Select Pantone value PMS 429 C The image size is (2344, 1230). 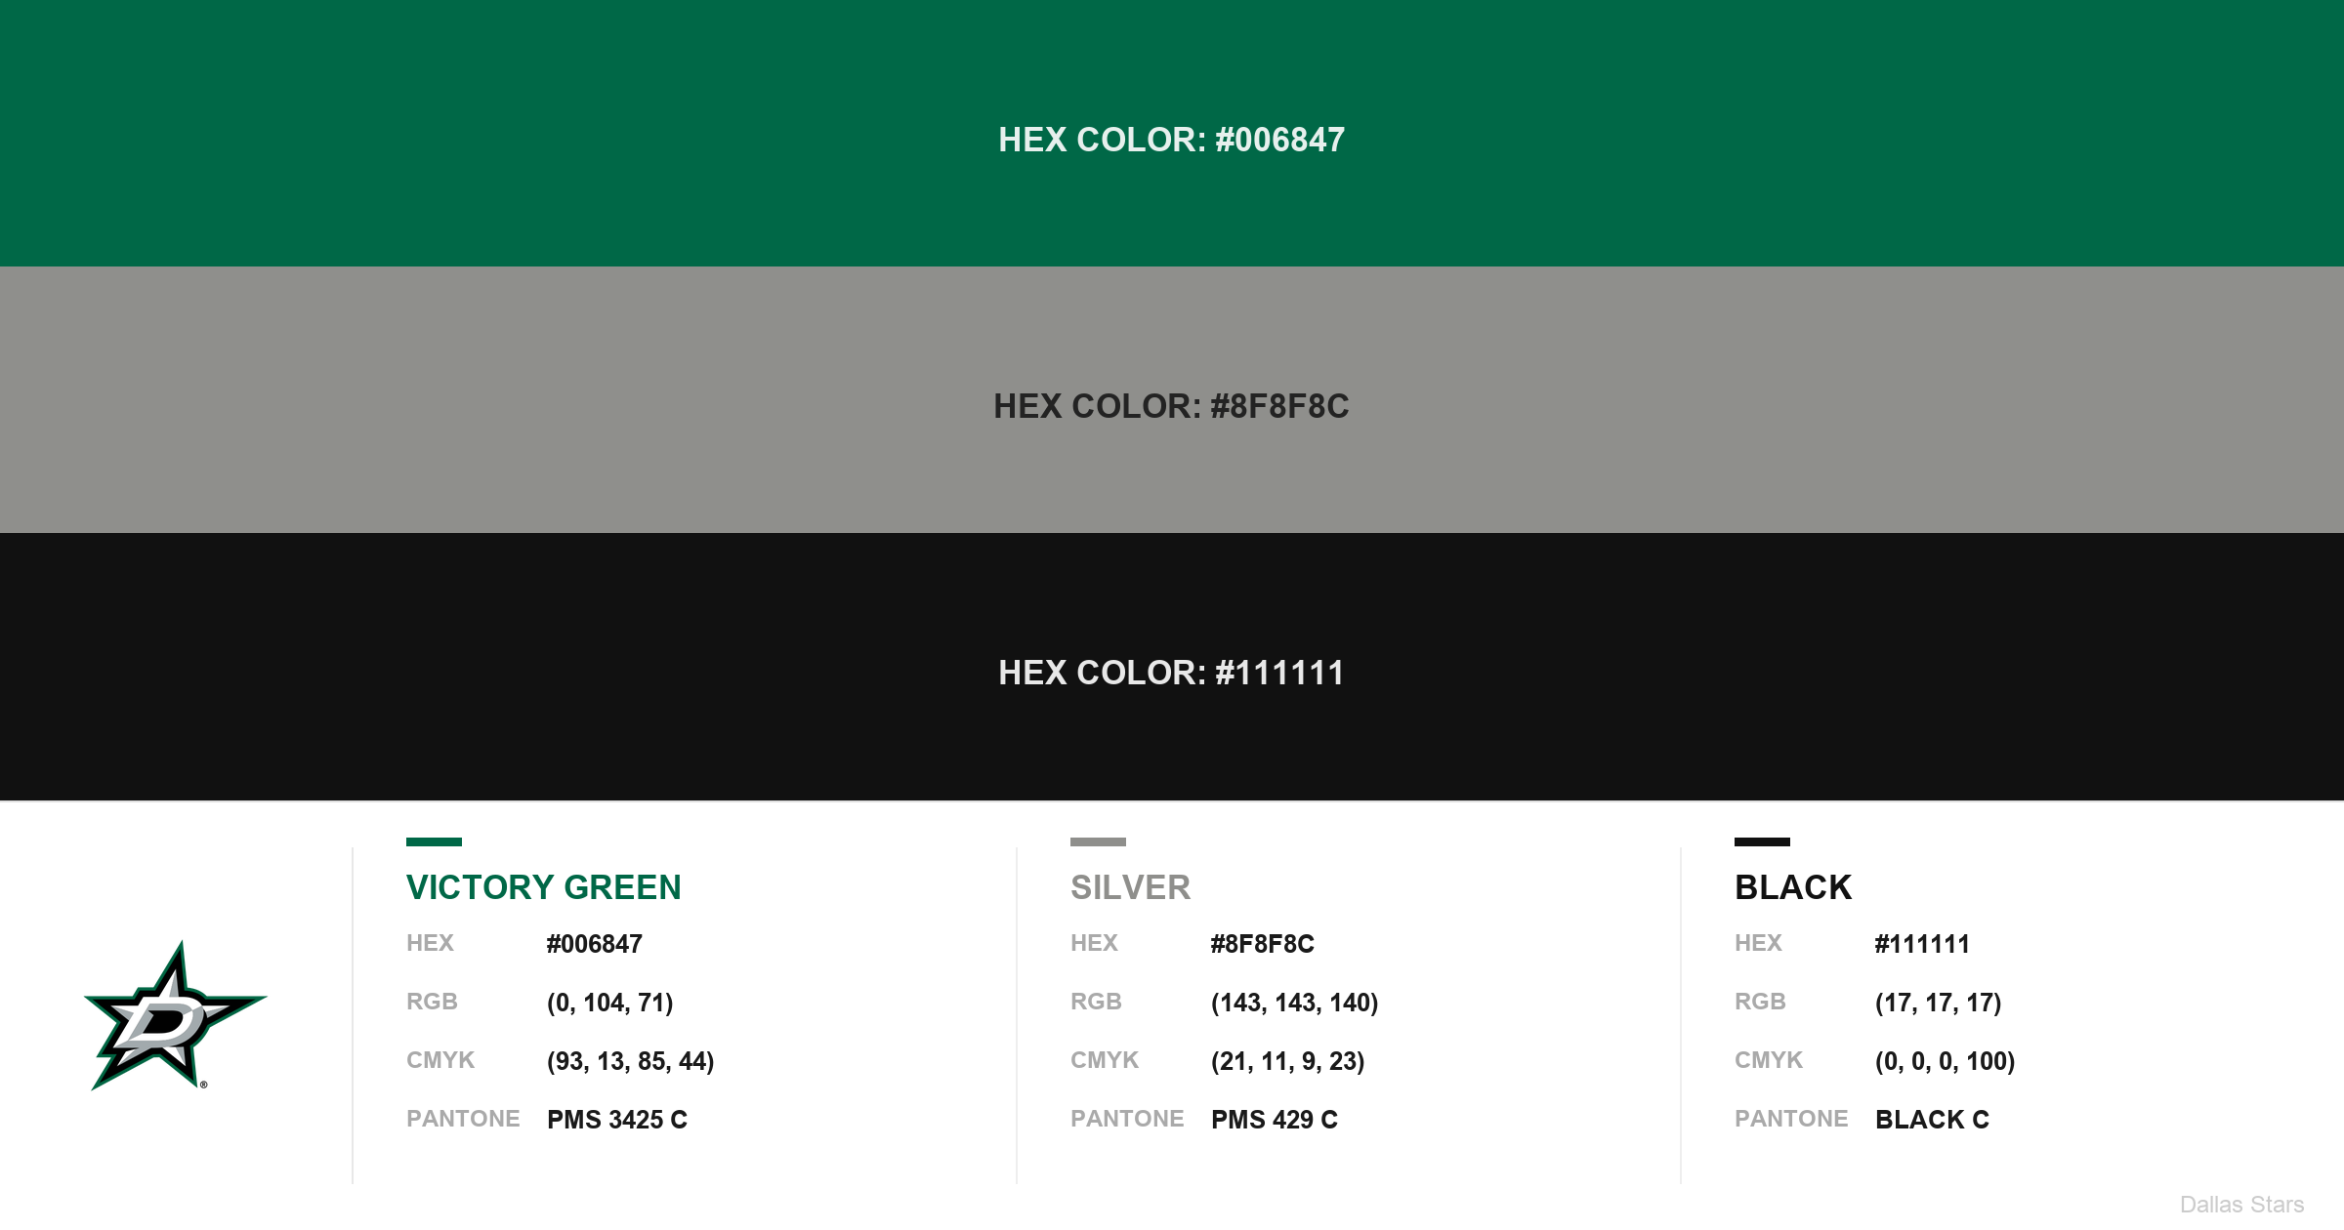click(x=1275, y=1120)
